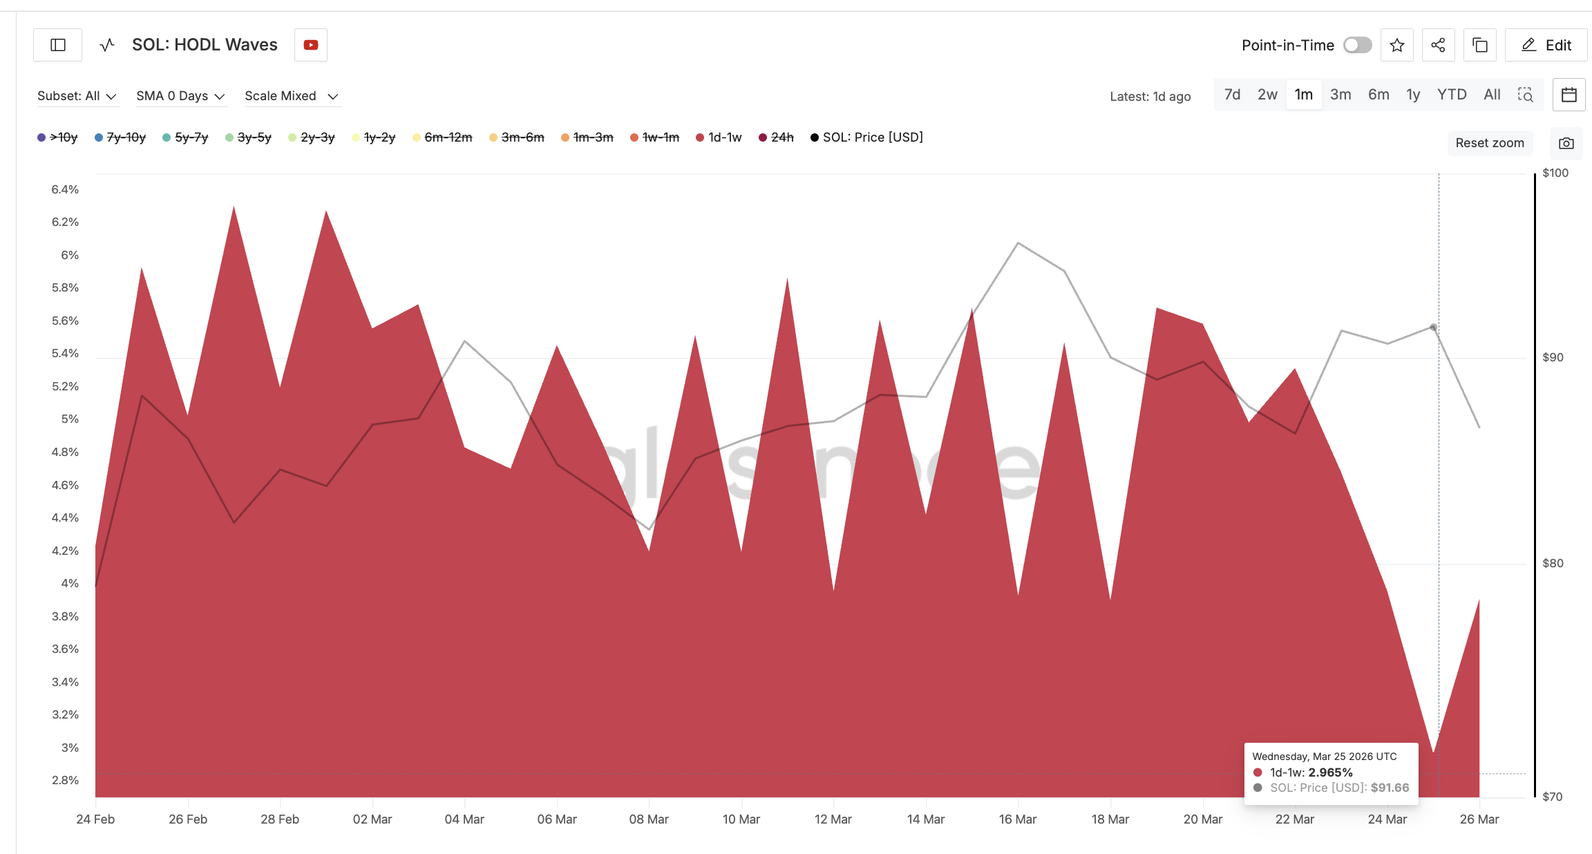The height and width of the screenshot is (854, 1592).
Task: Select the YTD range tab
Action: pyautogui.click(x=1451, y=94)
